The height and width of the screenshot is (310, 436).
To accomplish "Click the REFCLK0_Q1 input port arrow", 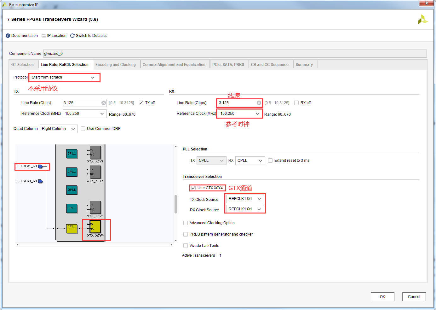I will (41, 181).
